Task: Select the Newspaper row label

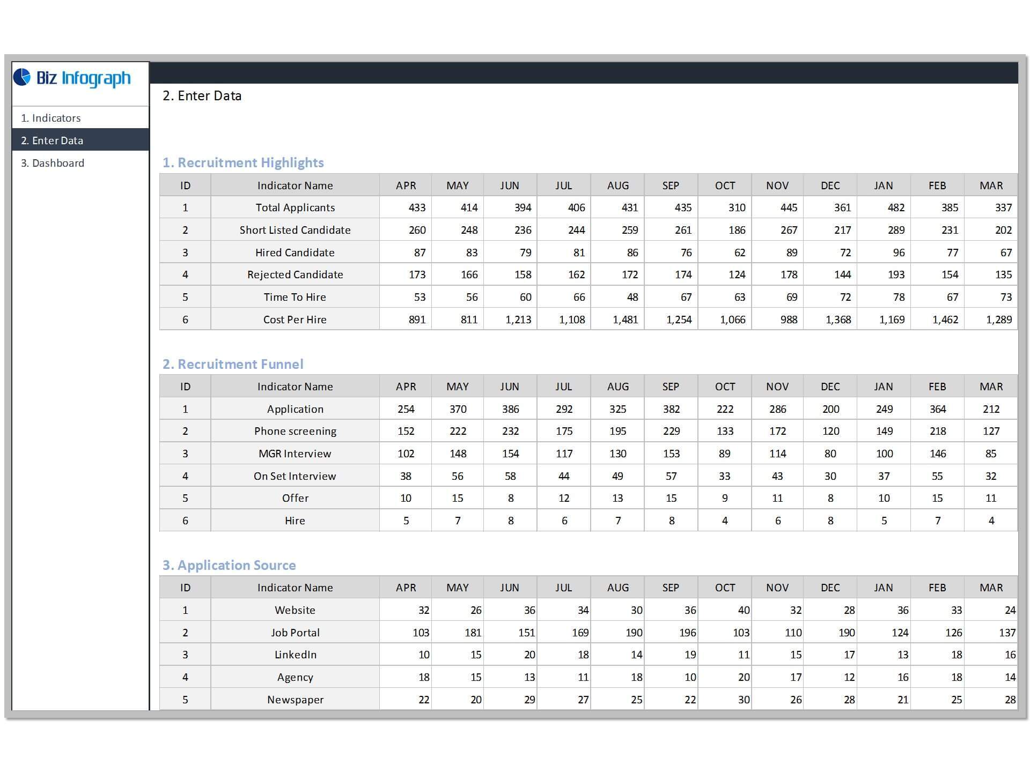Action: (295, 700)
